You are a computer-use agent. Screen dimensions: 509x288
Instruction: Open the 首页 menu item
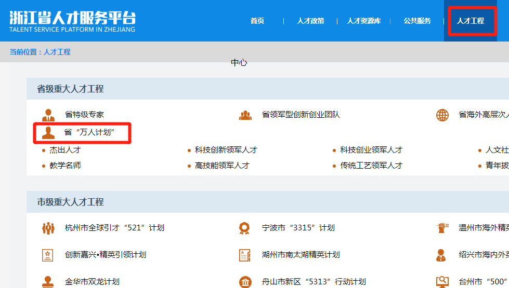257,21
